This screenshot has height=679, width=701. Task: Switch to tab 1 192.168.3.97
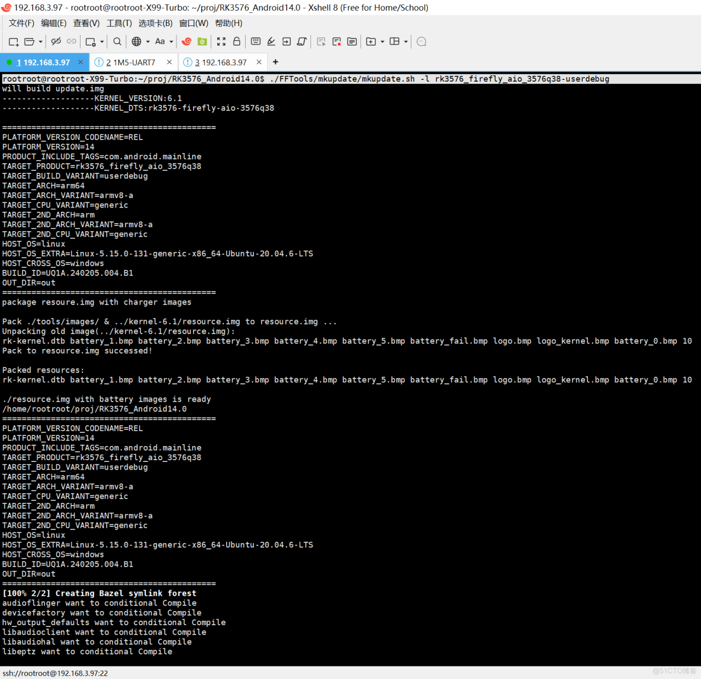click(43, 63)
